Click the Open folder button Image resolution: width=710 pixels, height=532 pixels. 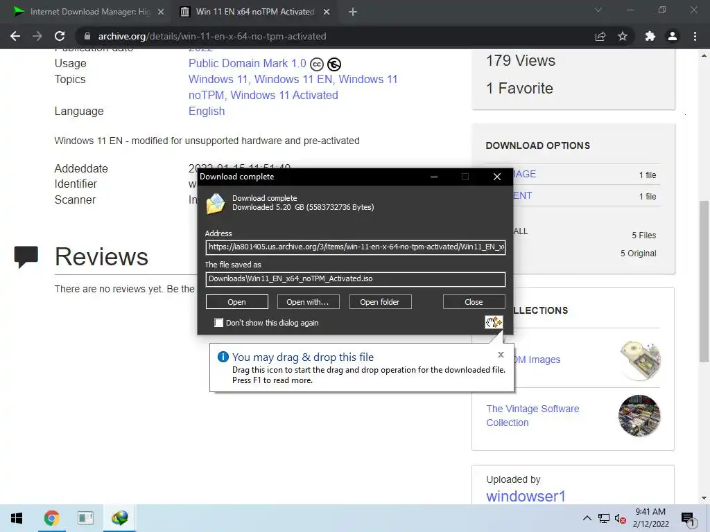tap(380, 302)
